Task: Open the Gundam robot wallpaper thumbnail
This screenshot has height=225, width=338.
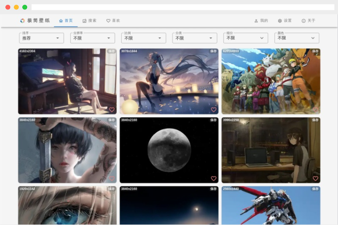Action: (x=271, y=205)
